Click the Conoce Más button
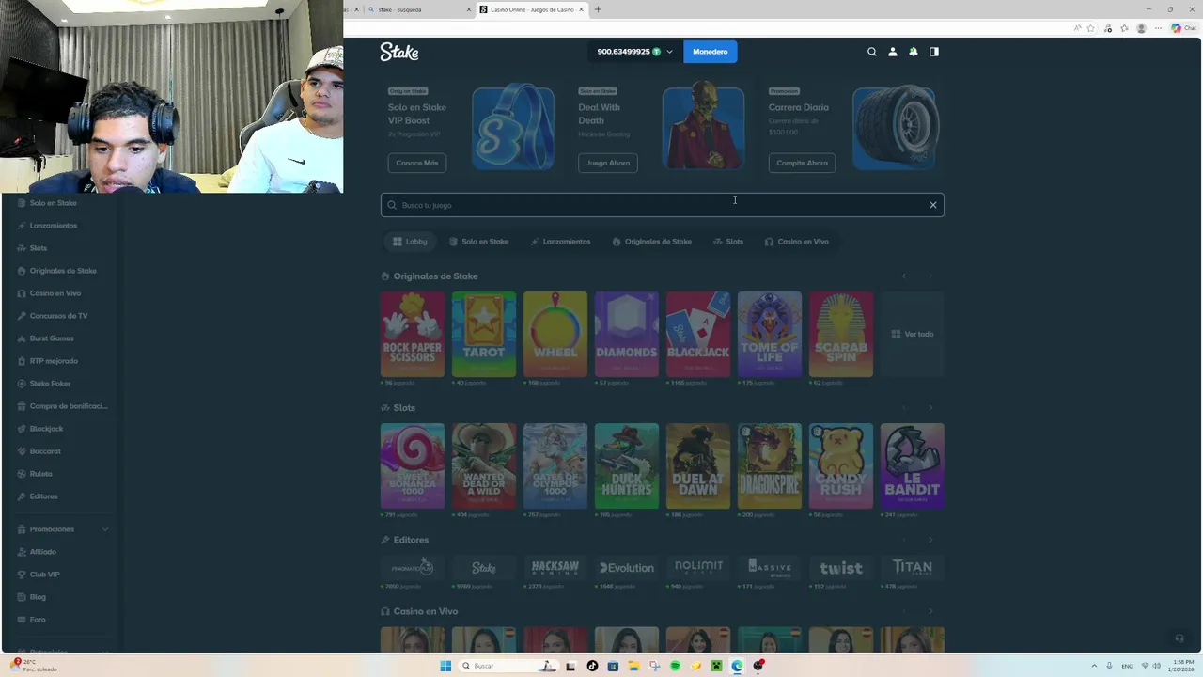This screenshot has width=1203, height=677. click(x=416, y=163)
